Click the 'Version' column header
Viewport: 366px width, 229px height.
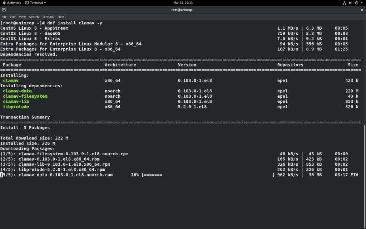click(187, 65)
